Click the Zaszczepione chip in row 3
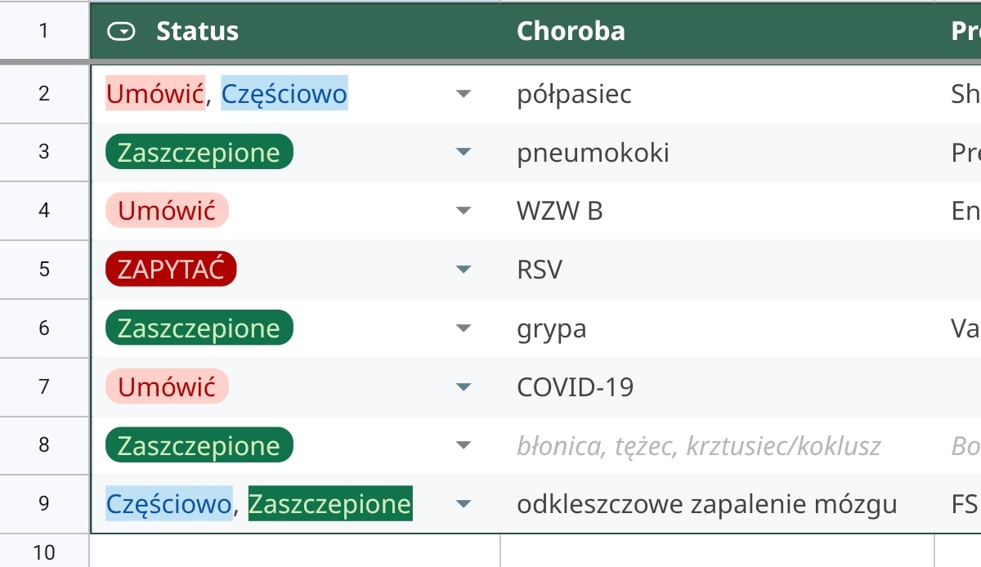The height and width of the screenshot is (567, 981). (x=199, y=153)
